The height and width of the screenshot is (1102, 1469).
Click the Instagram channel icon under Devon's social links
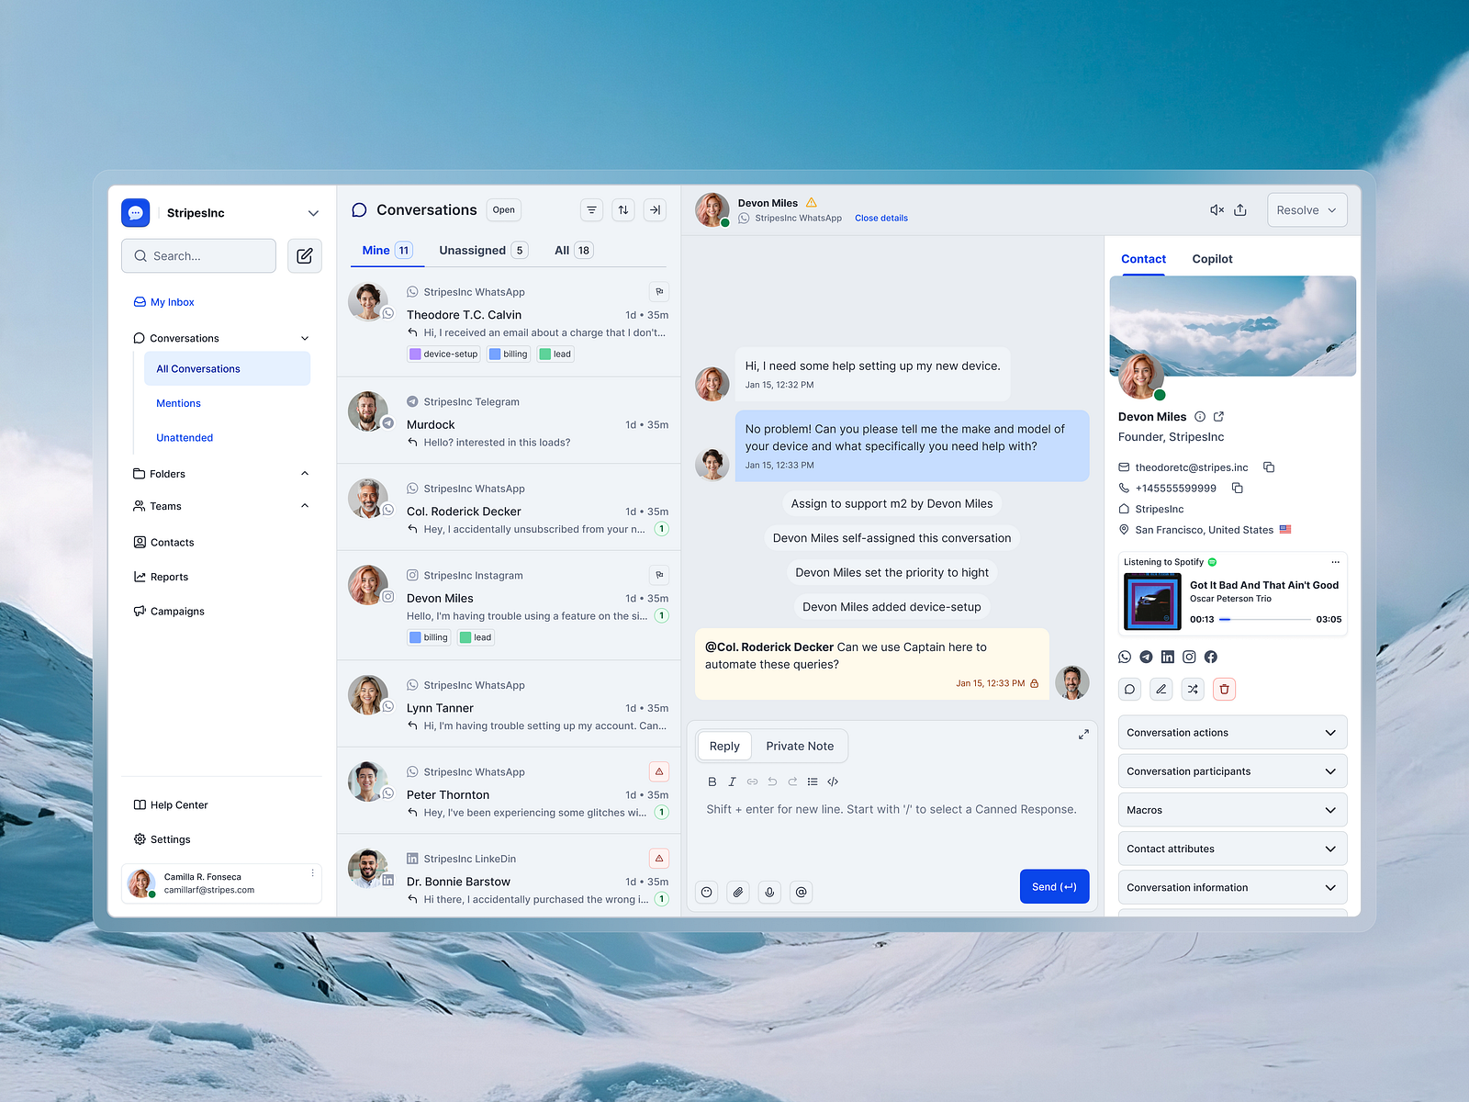click(x=1189, y=657)
